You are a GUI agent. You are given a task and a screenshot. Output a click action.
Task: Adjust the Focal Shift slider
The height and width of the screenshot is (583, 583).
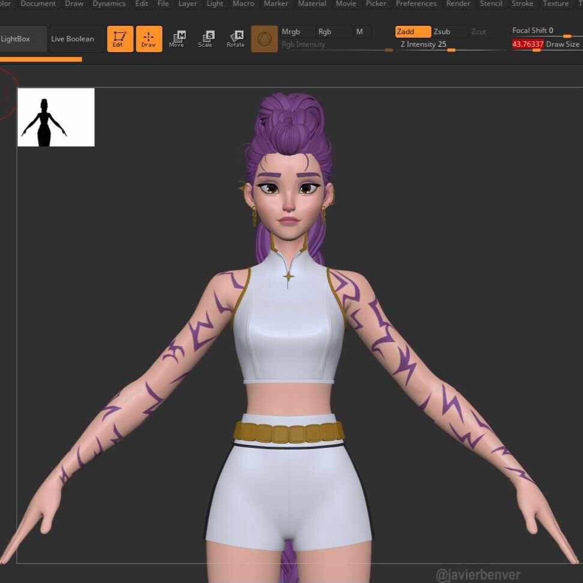coord(546,31)
